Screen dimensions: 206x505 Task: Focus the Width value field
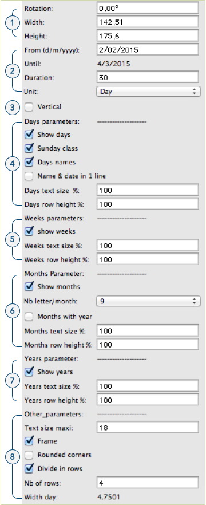coord(148,22)
